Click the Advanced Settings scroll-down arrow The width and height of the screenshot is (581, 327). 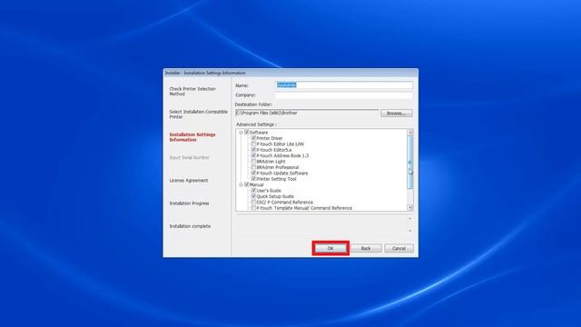coord(409,208)
